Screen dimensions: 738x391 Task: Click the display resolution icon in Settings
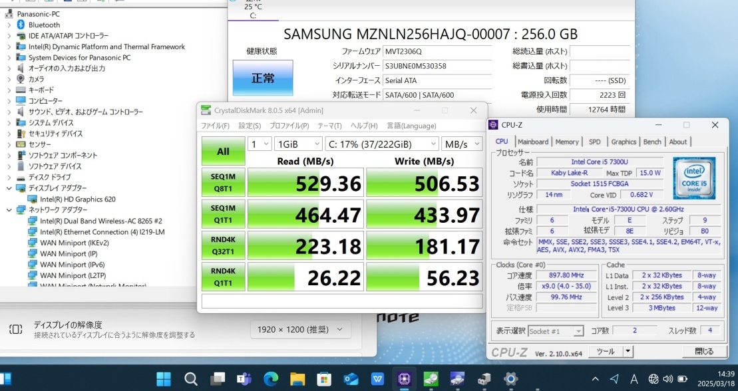[x=15, y=329]
